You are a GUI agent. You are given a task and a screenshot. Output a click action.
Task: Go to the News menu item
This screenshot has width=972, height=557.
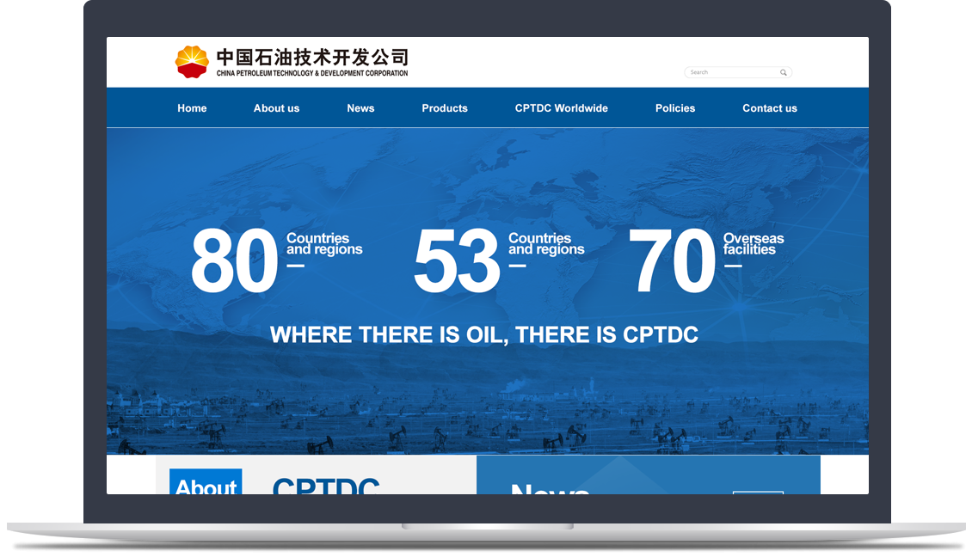360,107
